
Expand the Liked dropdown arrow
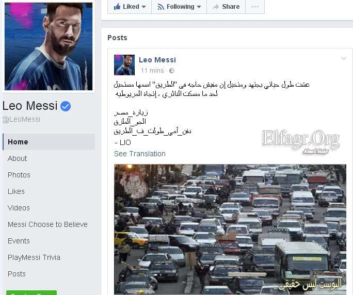point(143,7)
